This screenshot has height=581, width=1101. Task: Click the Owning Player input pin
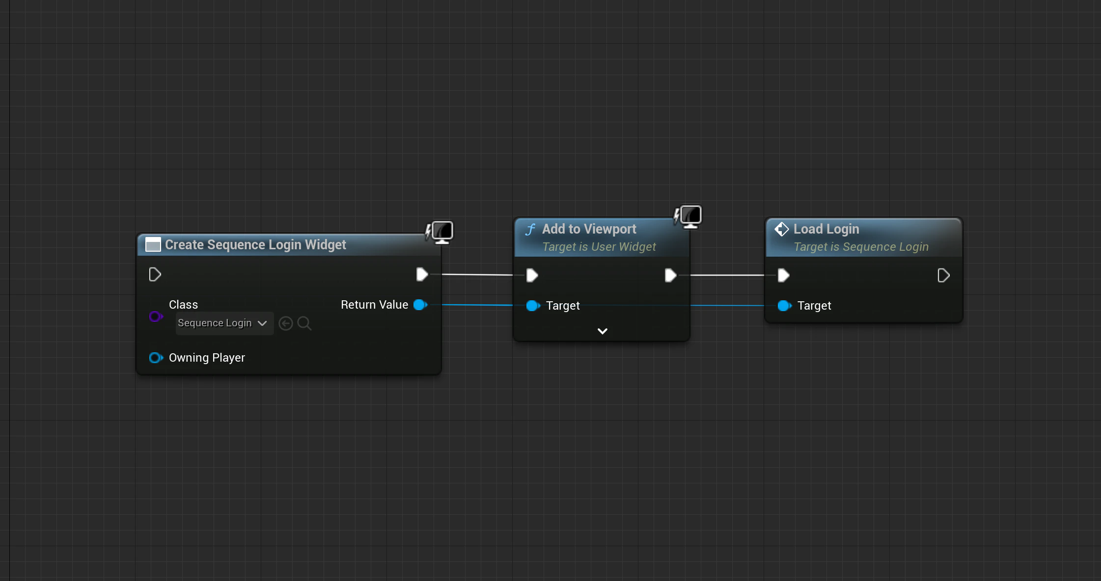pyautogui.click(x=156, y=358)
